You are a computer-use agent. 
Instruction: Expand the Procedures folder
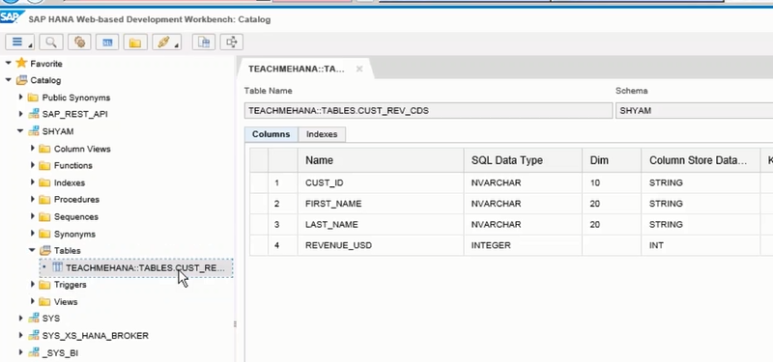33,199
